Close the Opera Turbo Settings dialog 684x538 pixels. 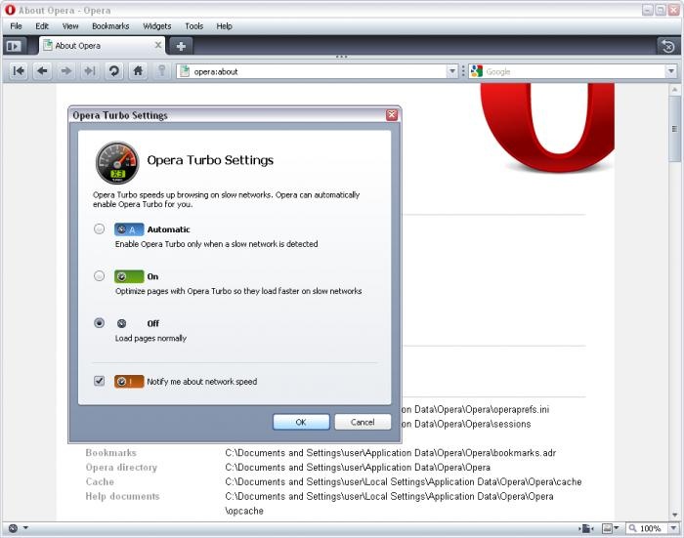(x=392, y=114)
